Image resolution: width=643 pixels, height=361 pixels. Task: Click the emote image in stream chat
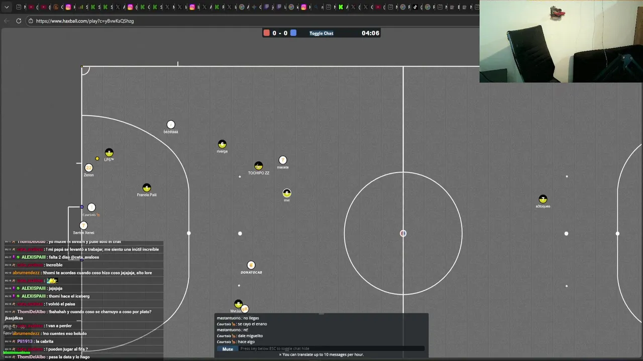coord(52,280)
